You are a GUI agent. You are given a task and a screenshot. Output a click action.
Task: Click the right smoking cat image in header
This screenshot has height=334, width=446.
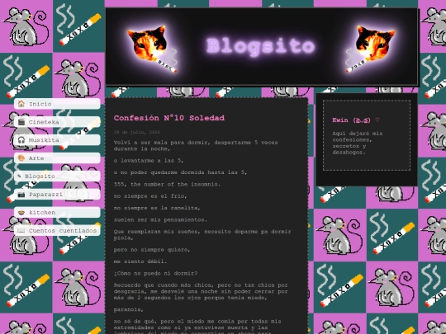pyautogui.click(x=370, y=49)
